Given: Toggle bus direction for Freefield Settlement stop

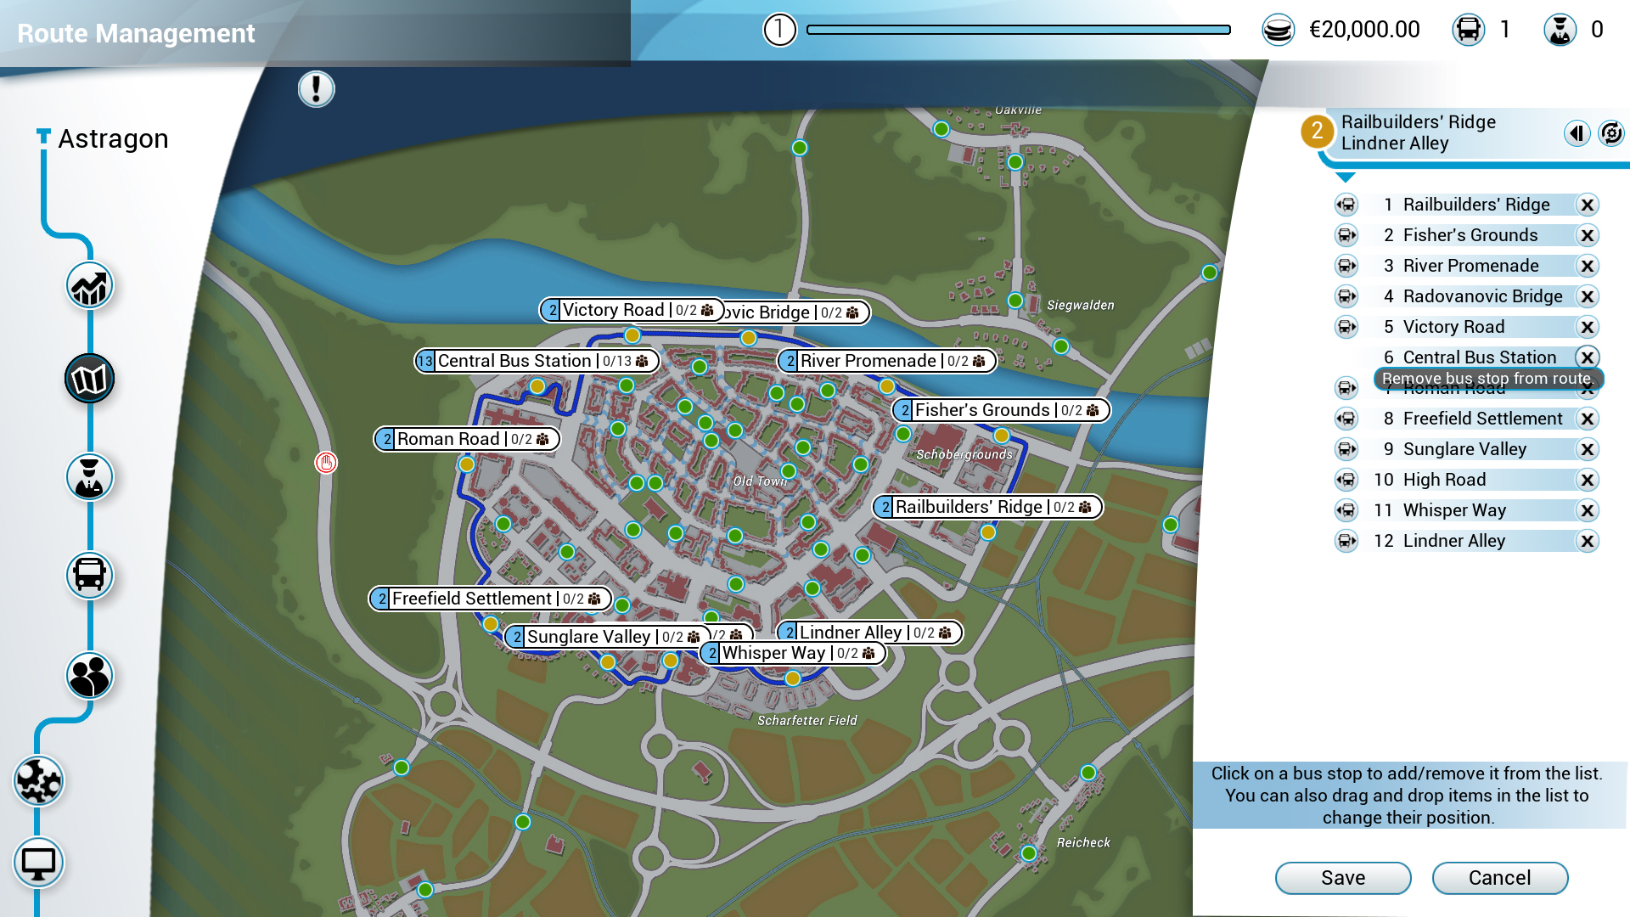Looking at the screenshot, I should pyautogui.click(x=1346, y=419).
